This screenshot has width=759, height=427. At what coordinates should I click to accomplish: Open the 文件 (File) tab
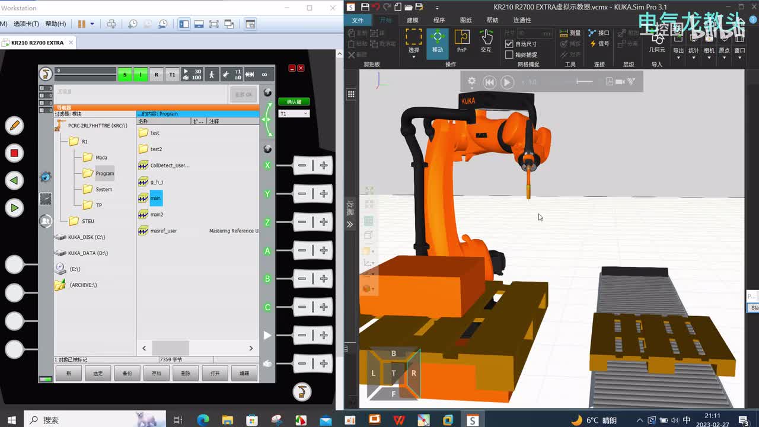pyautogui.click(x=358, y=20)
